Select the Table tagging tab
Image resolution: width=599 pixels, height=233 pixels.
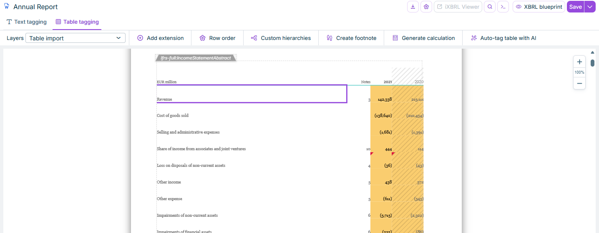tap(77, 22)
